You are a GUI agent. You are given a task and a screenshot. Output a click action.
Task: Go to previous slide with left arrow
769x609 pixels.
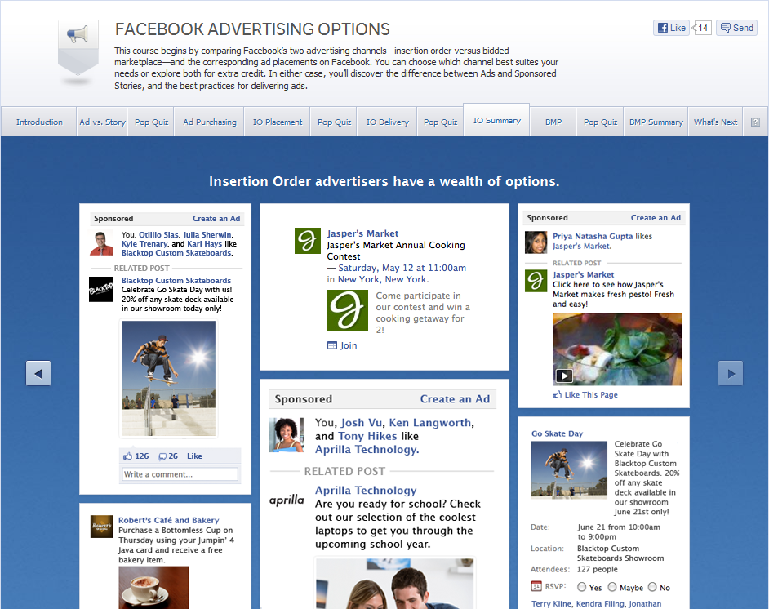[38, 373]
